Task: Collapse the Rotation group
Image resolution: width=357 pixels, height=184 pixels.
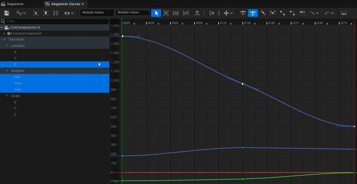Action: click(7, 71)
